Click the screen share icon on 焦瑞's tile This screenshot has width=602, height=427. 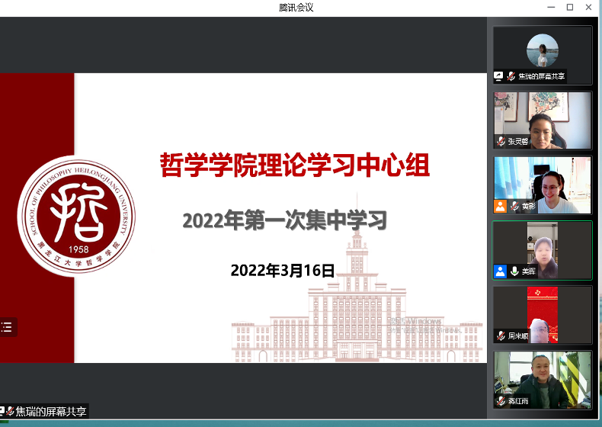tap(499, 76)
